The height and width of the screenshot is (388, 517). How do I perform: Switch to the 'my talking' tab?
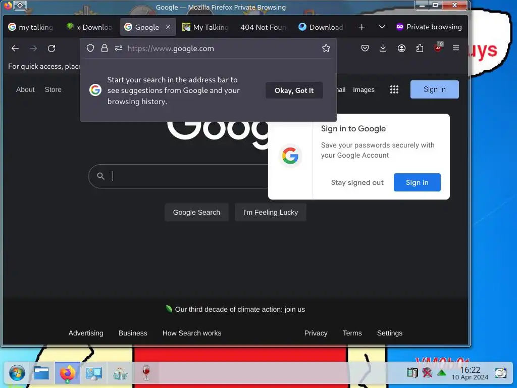tap(31, 27)
